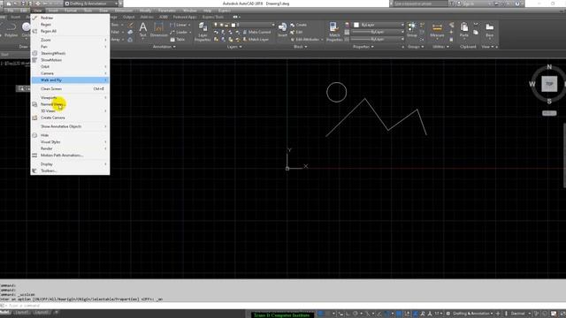This screenshot has height=318, width=566.
Task: Switch to Output ribbon tab
Action: click(128, 17)
